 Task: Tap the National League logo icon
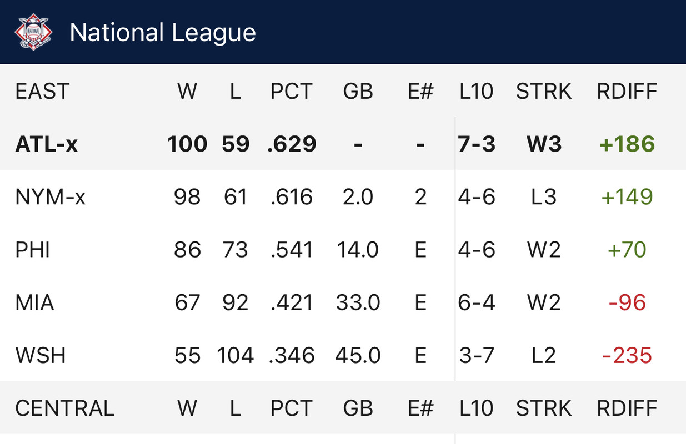(34, 32)
